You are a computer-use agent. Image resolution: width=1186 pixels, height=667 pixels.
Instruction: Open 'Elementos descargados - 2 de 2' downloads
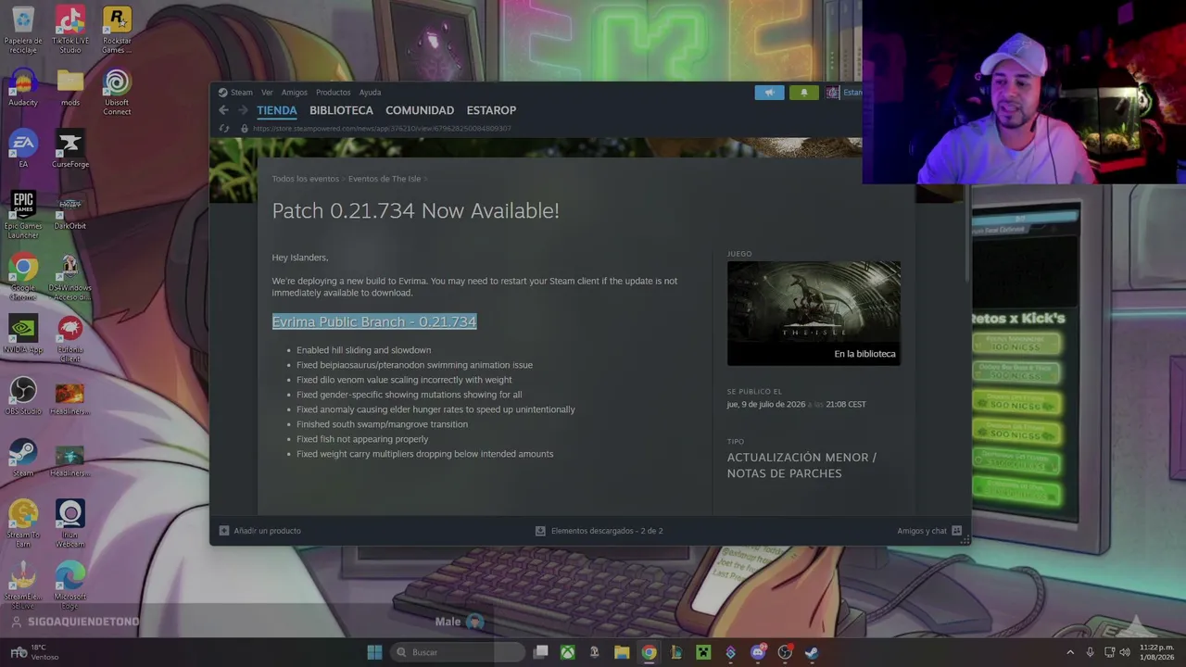point(607,531)
